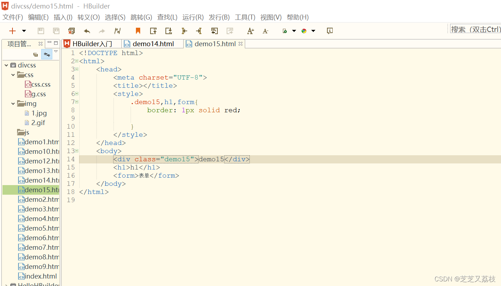
Task: Open the 选择(S) menu
Action: tap(115, 17)
